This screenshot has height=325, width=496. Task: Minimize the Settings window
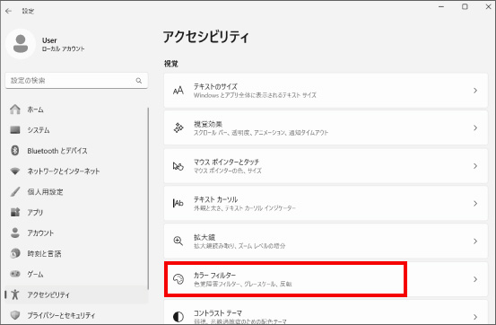[x=441, y=6]
